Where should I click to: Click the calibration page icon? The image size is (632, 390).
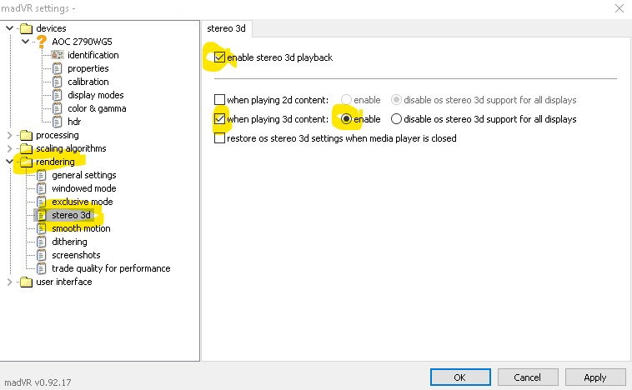pos(58,82)
